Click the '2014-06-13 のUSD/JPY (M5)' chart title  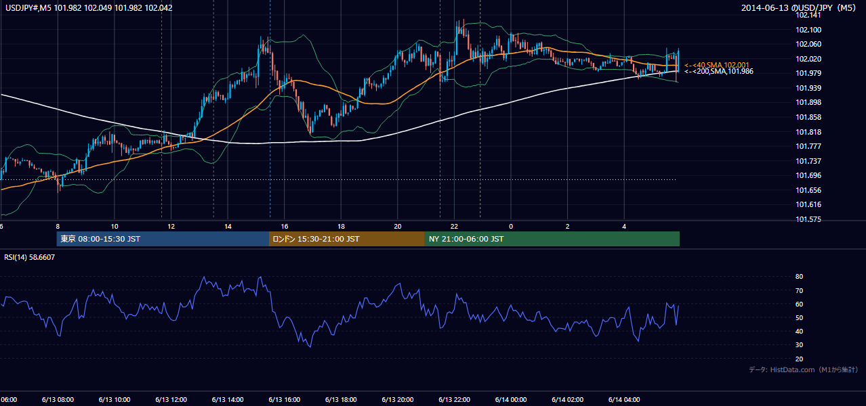tap(800, 7)
